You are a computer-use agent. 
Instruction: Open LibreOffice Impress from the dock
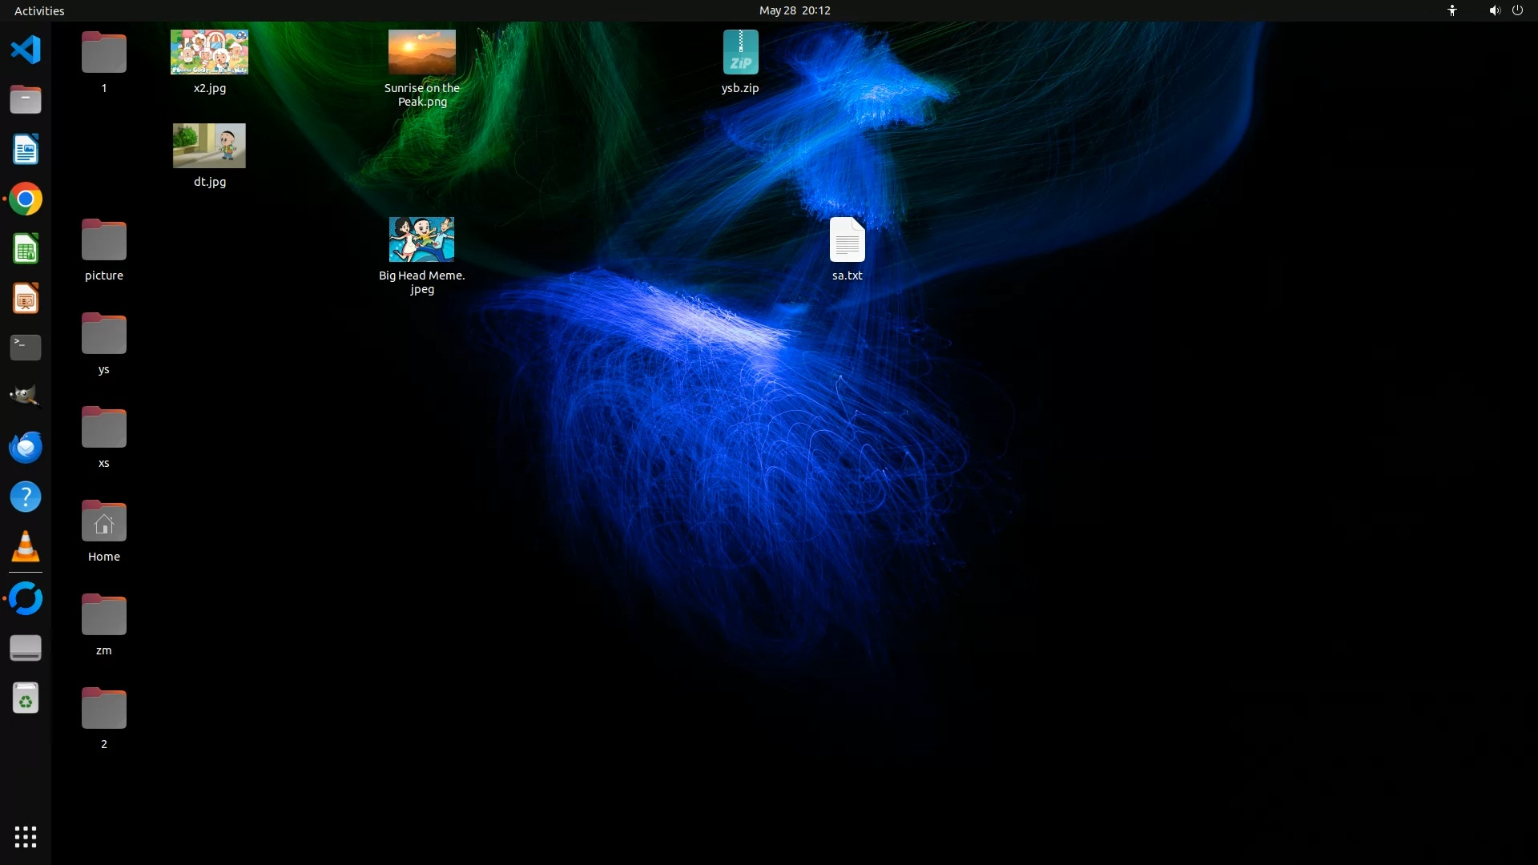pos(26,299)
